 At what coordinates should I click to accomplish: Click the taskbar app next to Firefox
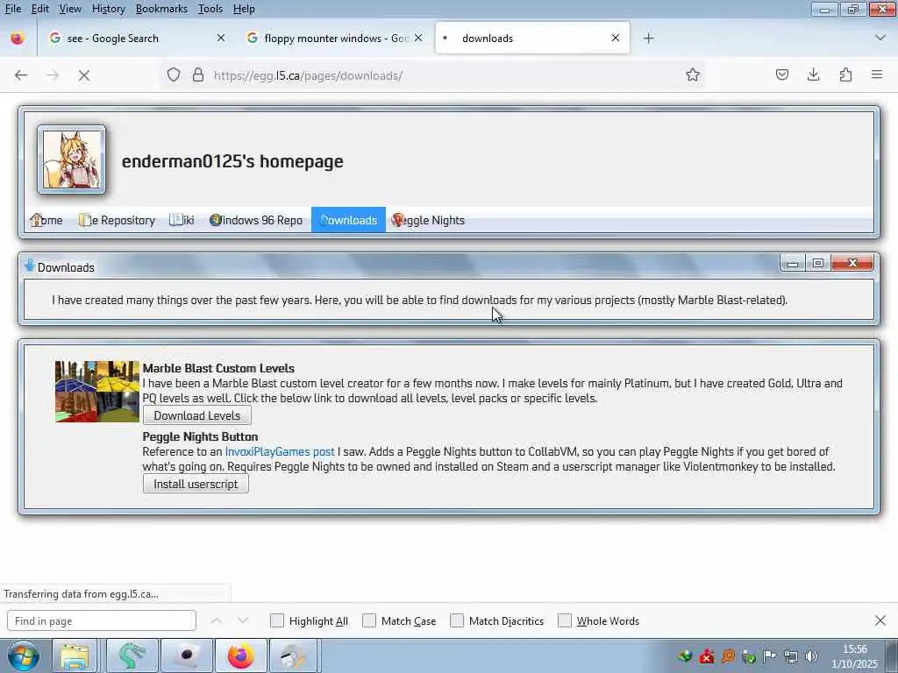[295, 655]
